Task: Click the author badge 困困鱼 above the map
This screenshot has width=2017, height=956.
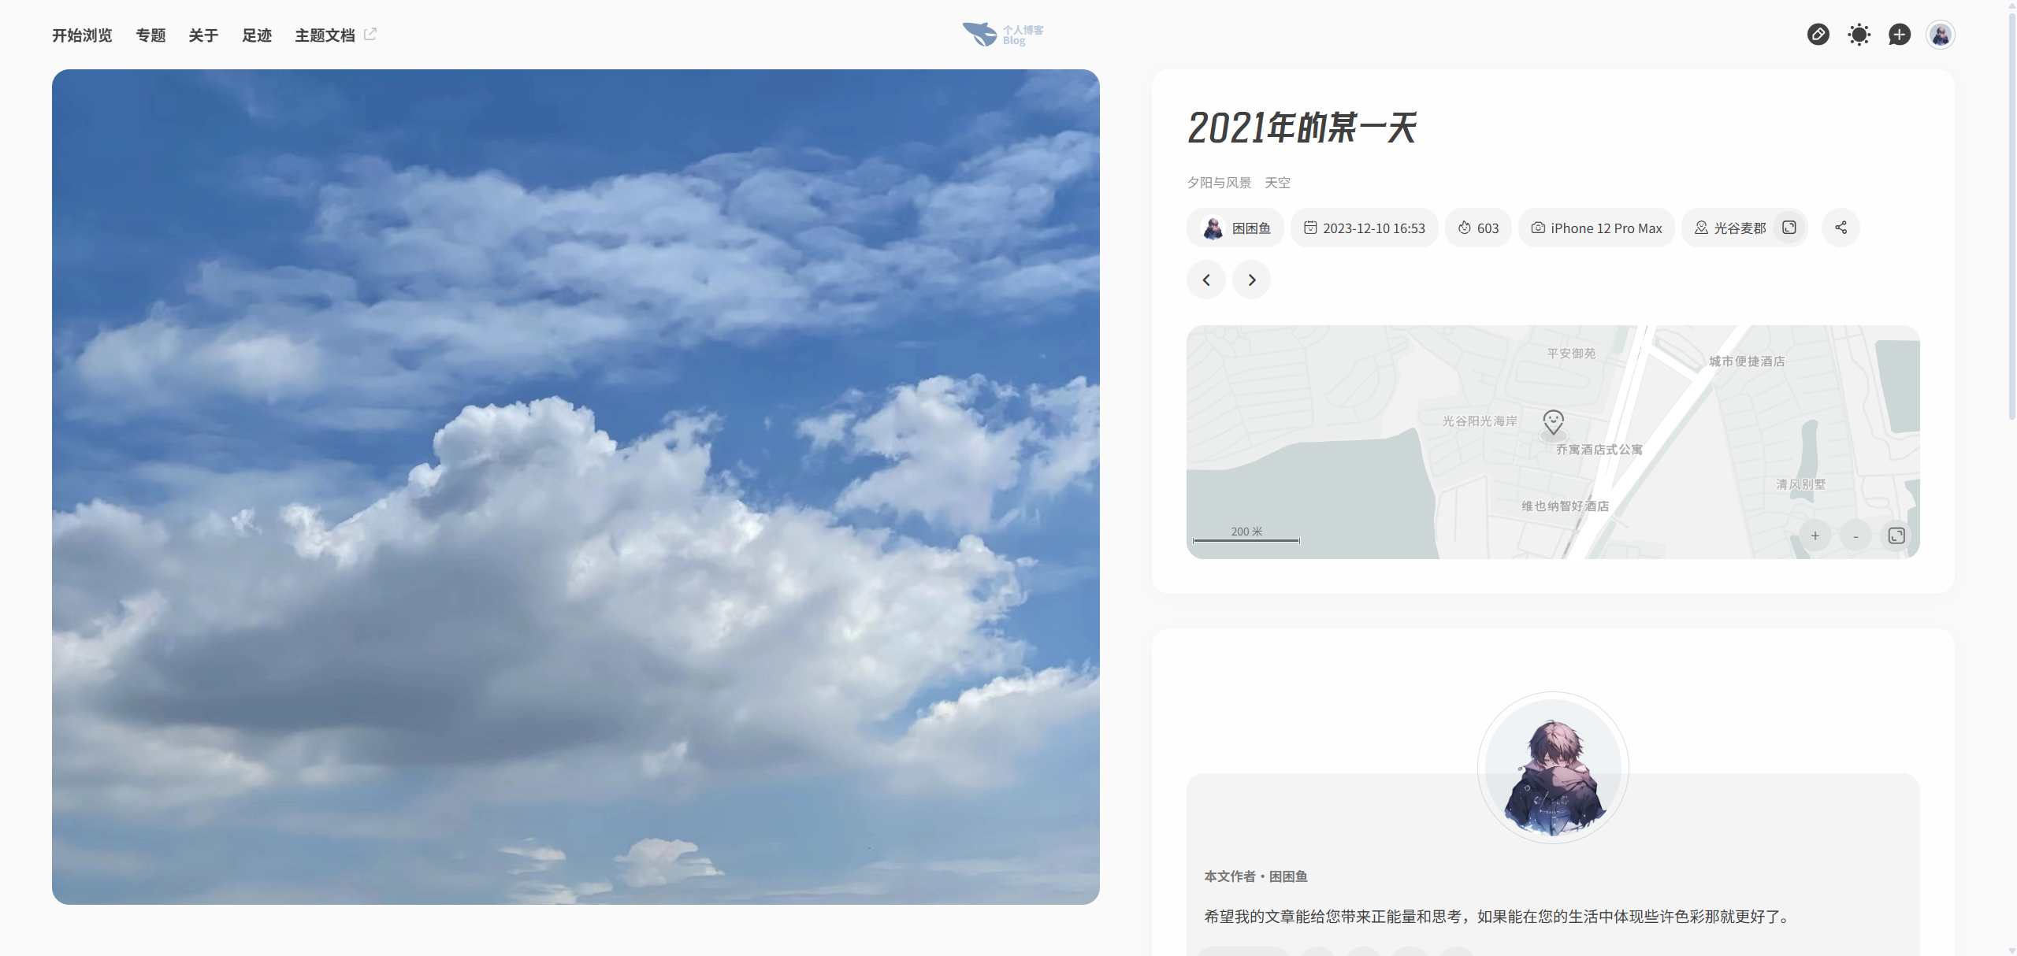Action: 1235,228
